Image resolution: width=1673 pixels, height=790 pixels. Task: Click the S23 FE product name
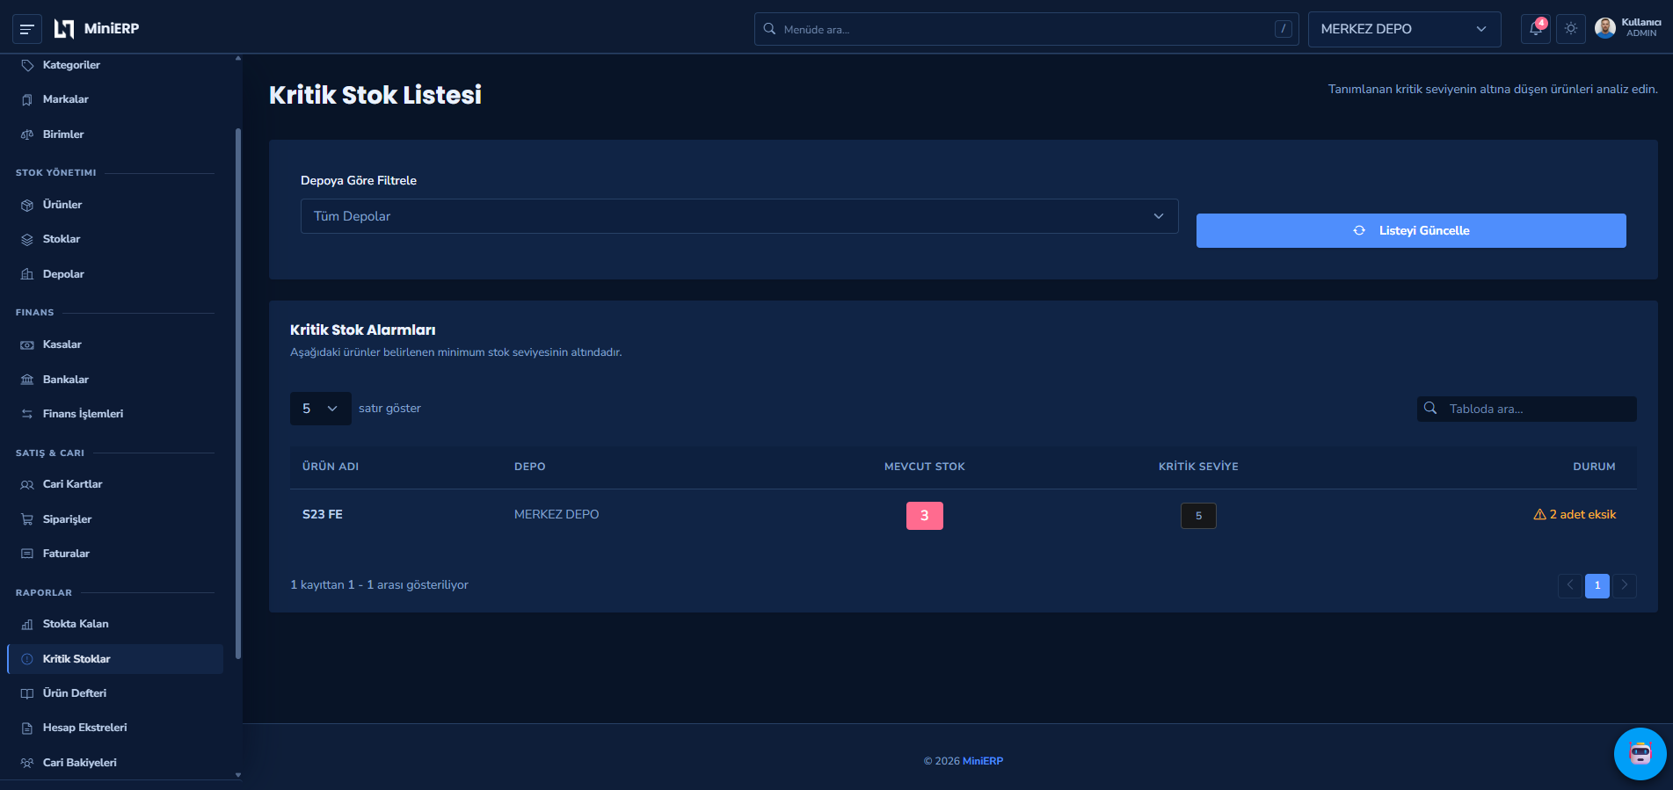pyautogui.click(x=323, y=515)
